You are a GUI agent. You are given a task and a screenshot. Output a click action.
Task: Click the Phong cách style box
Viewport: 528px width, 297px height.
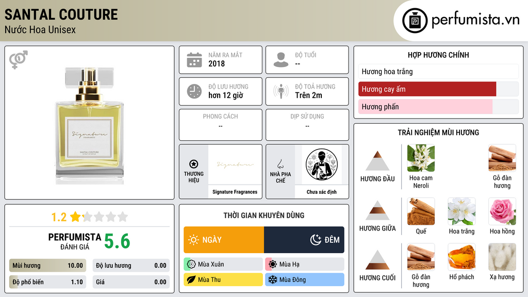221,125
